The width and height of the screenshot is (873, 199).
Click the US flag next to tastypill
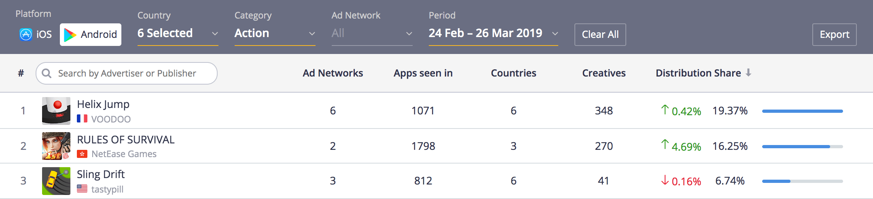(82, 189)
